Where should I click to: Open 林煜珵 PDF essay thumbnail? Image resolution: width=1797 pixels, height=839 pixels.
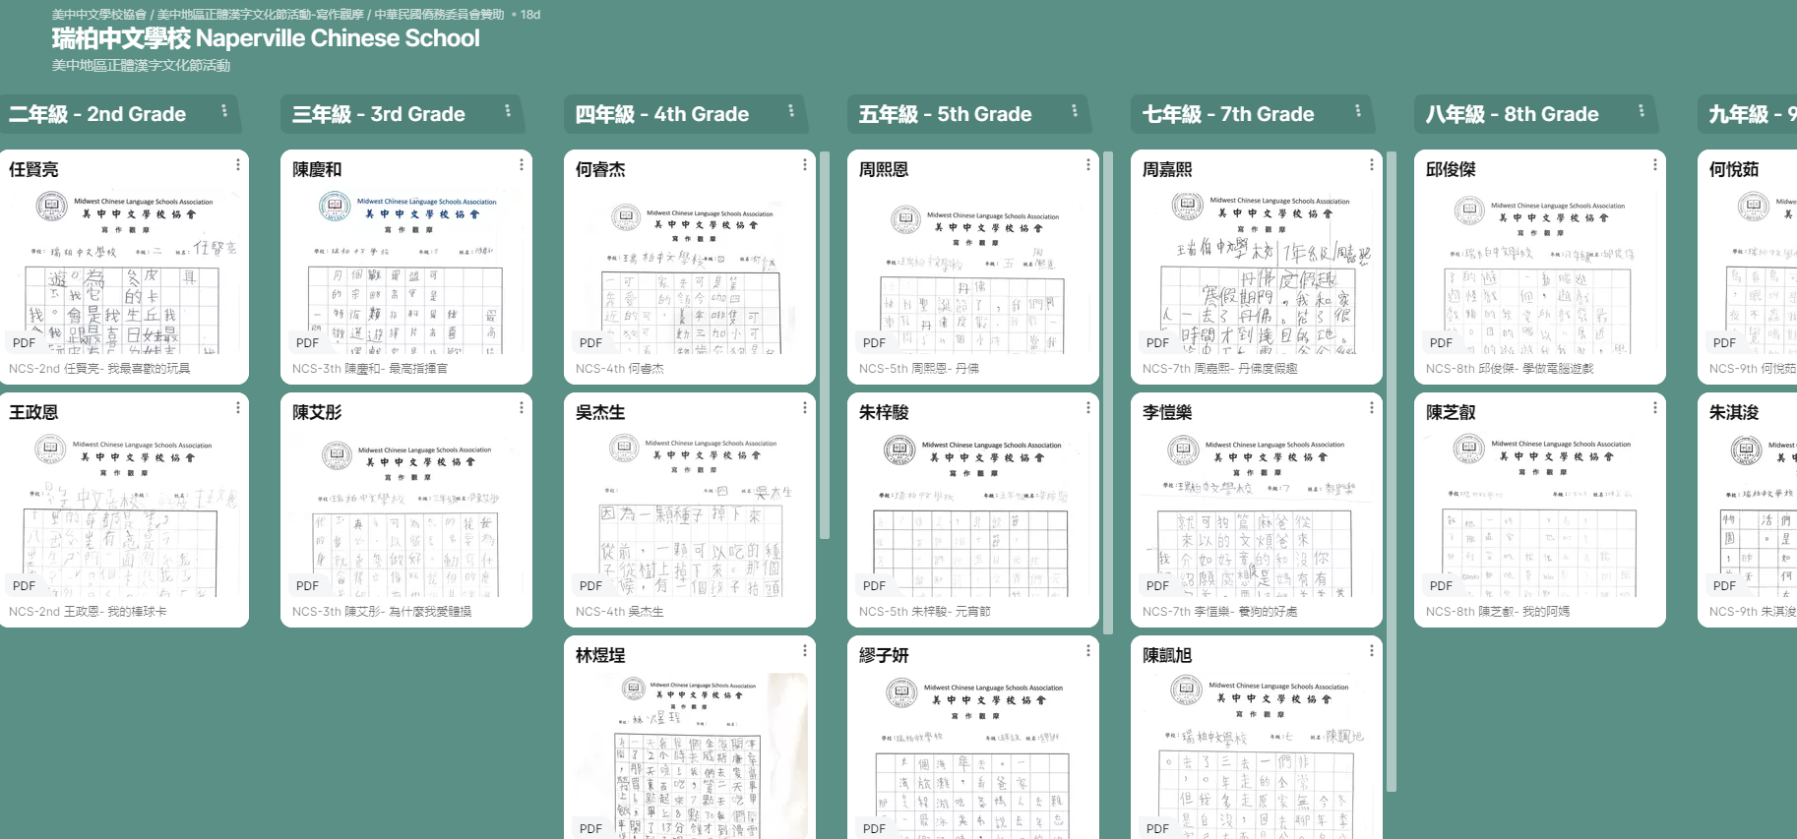click(x=691, y=755)
